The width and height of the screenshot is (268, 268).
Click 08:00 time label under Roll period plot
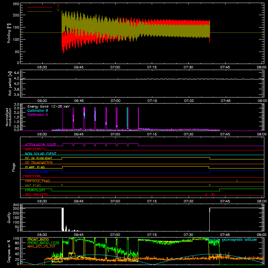coord(262,101)
